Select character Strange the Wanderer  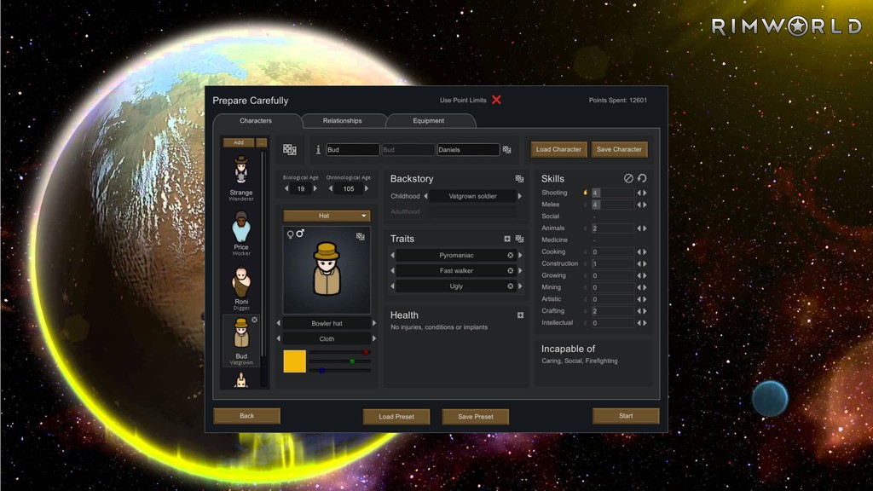click(241, 178)
